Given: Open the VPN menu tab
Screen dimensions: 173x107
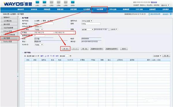Looking at the screenshot, I should click(113, 9).
